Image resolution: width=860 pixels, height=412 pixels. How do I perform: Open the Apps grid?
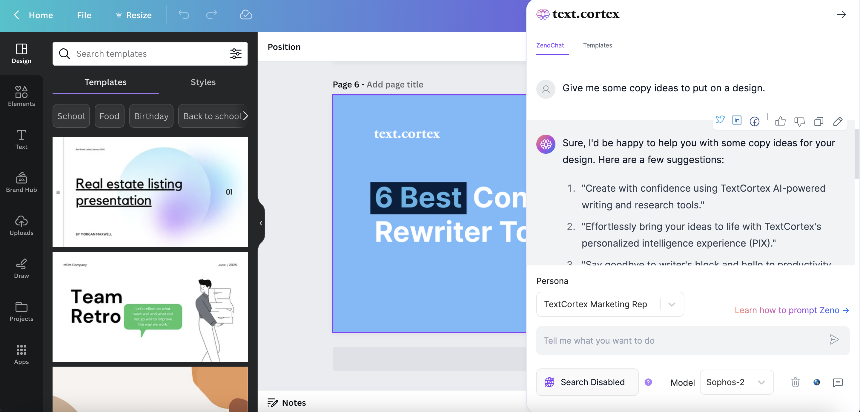coord(21,355)
